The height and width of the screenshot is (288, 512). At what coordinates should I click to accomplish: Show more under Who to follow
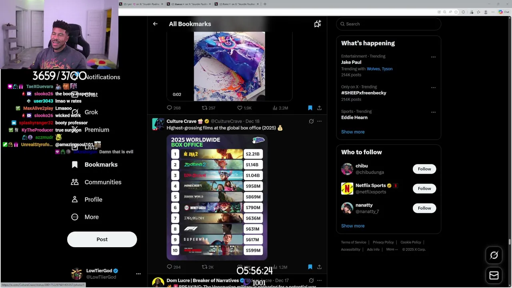[353, 226]
